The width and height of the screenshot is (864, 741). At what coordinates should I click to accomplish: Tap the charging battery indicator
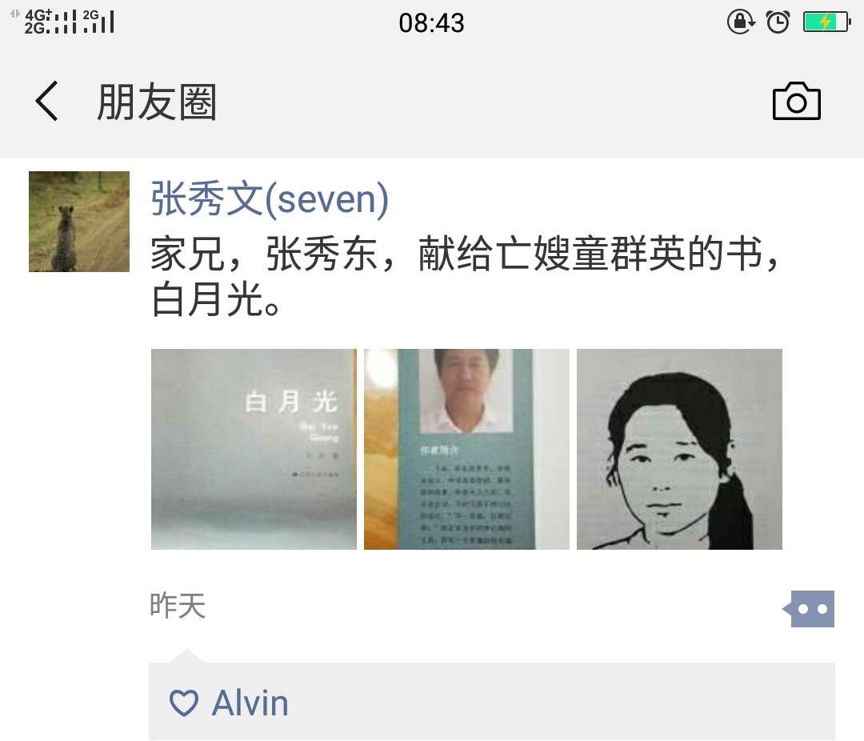point(826,22)
